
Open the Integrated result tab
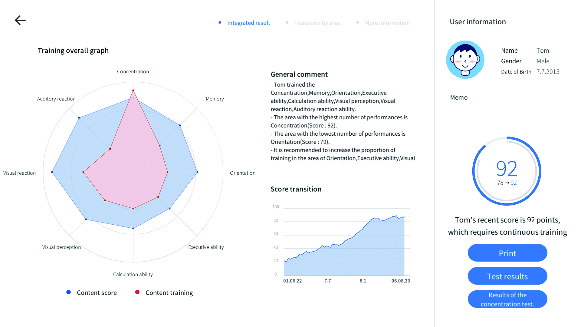(248, 23)
